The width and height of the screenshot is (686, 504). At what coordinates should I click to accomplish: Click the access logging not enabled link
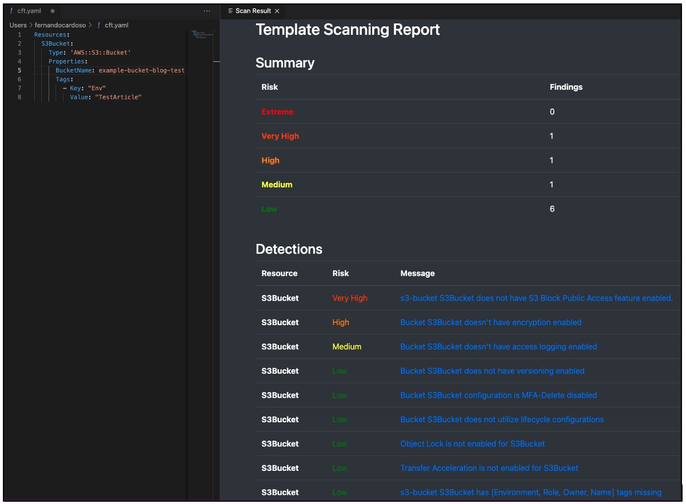[498, 346]
